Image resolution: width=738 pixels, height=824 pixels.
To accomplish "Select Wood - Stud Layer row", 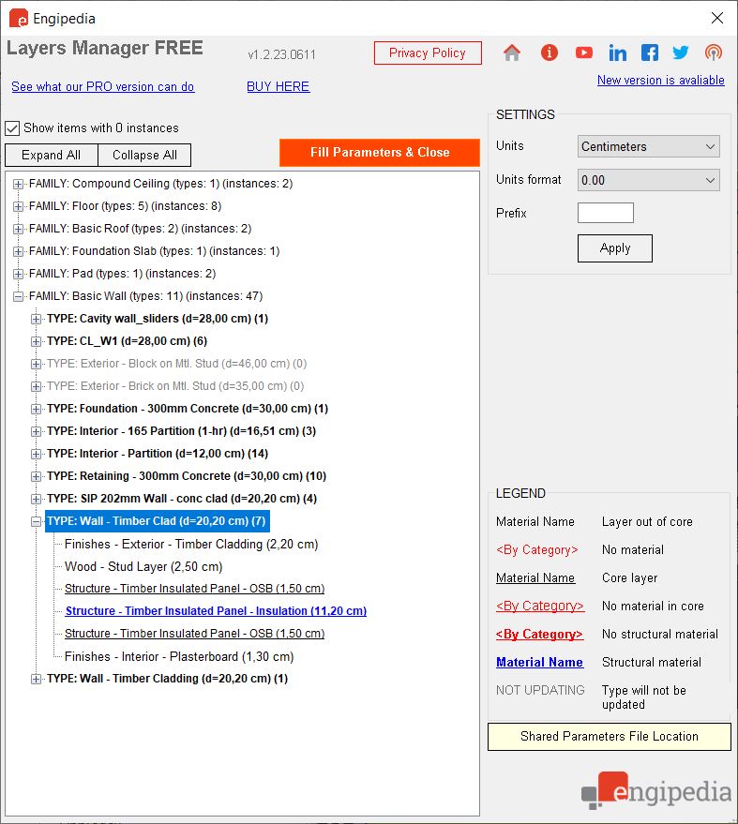I will (143, 566).
